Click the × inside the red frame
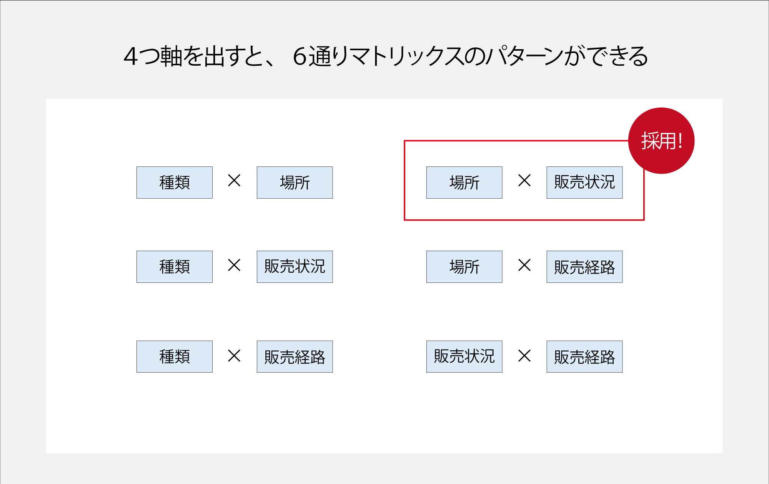This screenshot has height=484, width=769. 524,180
